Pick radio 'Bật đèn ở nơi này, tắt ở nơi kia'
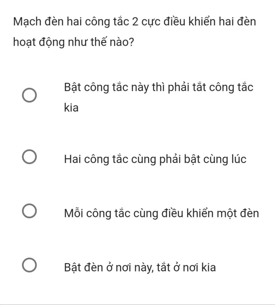This screenshot has height=305, width=275. pyautogui.click(x=29, y=265)
